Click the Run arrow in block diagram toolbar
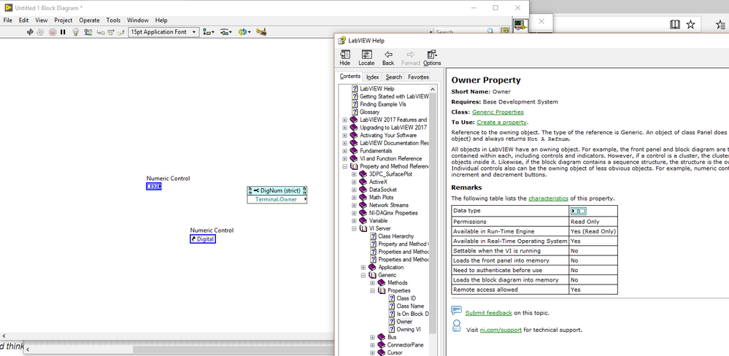The image size is (729, 356). [30, 32]
